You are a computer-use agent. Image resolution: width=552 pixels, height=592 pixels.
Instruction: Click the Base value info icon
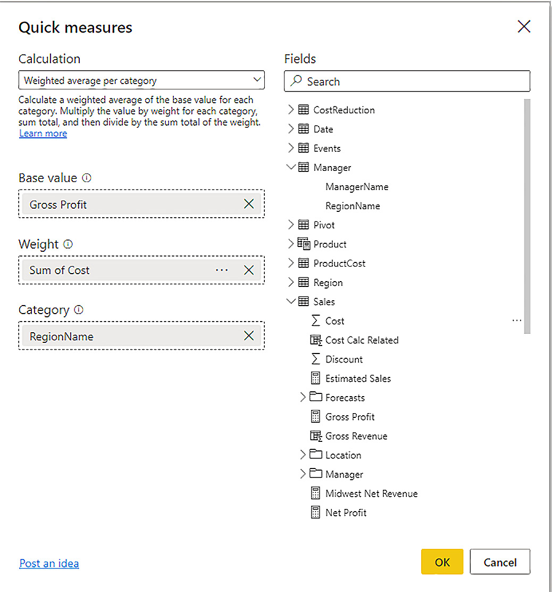tap(87, 178)
